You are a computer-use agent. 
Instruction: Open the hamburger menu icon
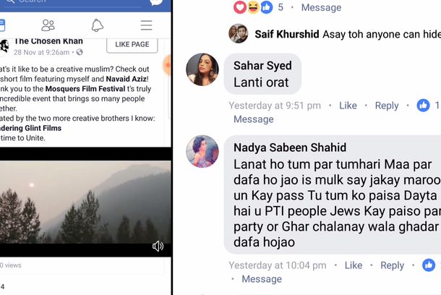click(146, 25)
